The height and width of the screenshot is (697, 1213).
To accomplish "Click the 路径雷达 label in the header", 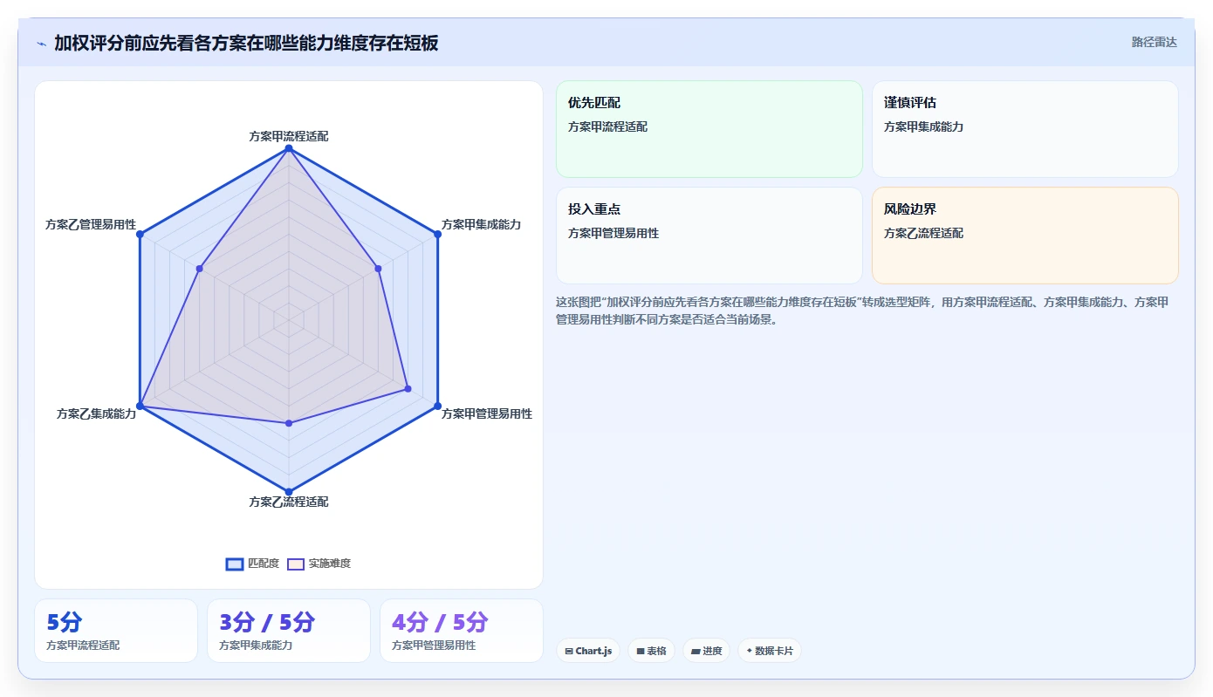I will [1154, 42].
